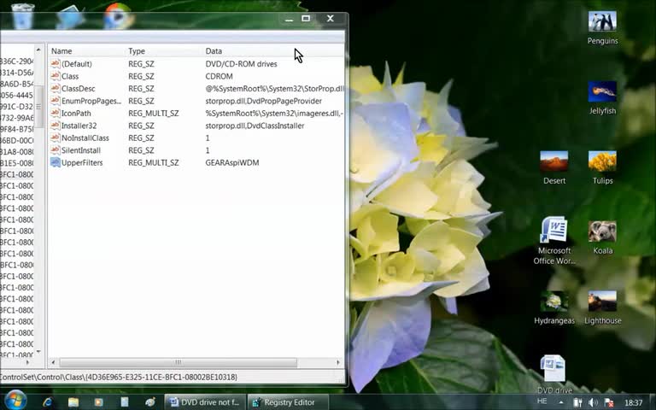Open the power tray icon

tap(577, 402)
